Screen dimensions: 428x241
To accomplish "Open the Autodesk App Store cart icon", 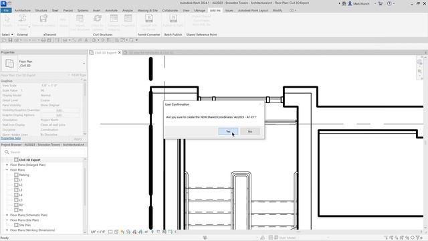I will tap(381, 3).
